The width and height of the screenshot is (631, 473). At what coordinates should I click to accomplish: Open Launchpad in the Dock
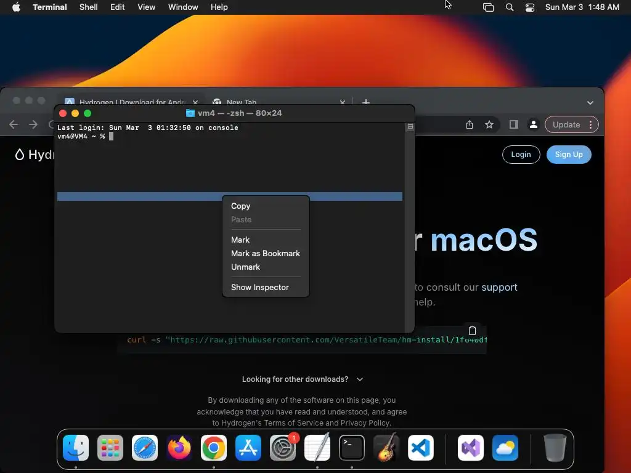110,448
